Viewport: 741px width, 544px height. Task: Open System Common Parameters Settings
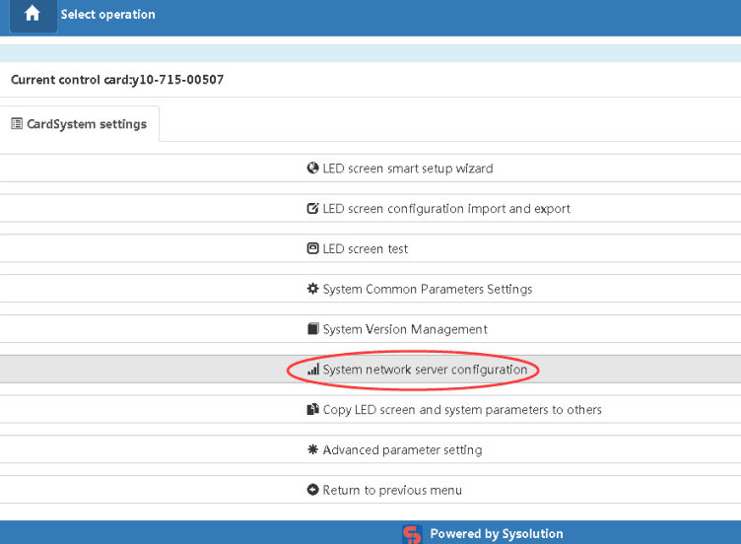pos(427,290)
